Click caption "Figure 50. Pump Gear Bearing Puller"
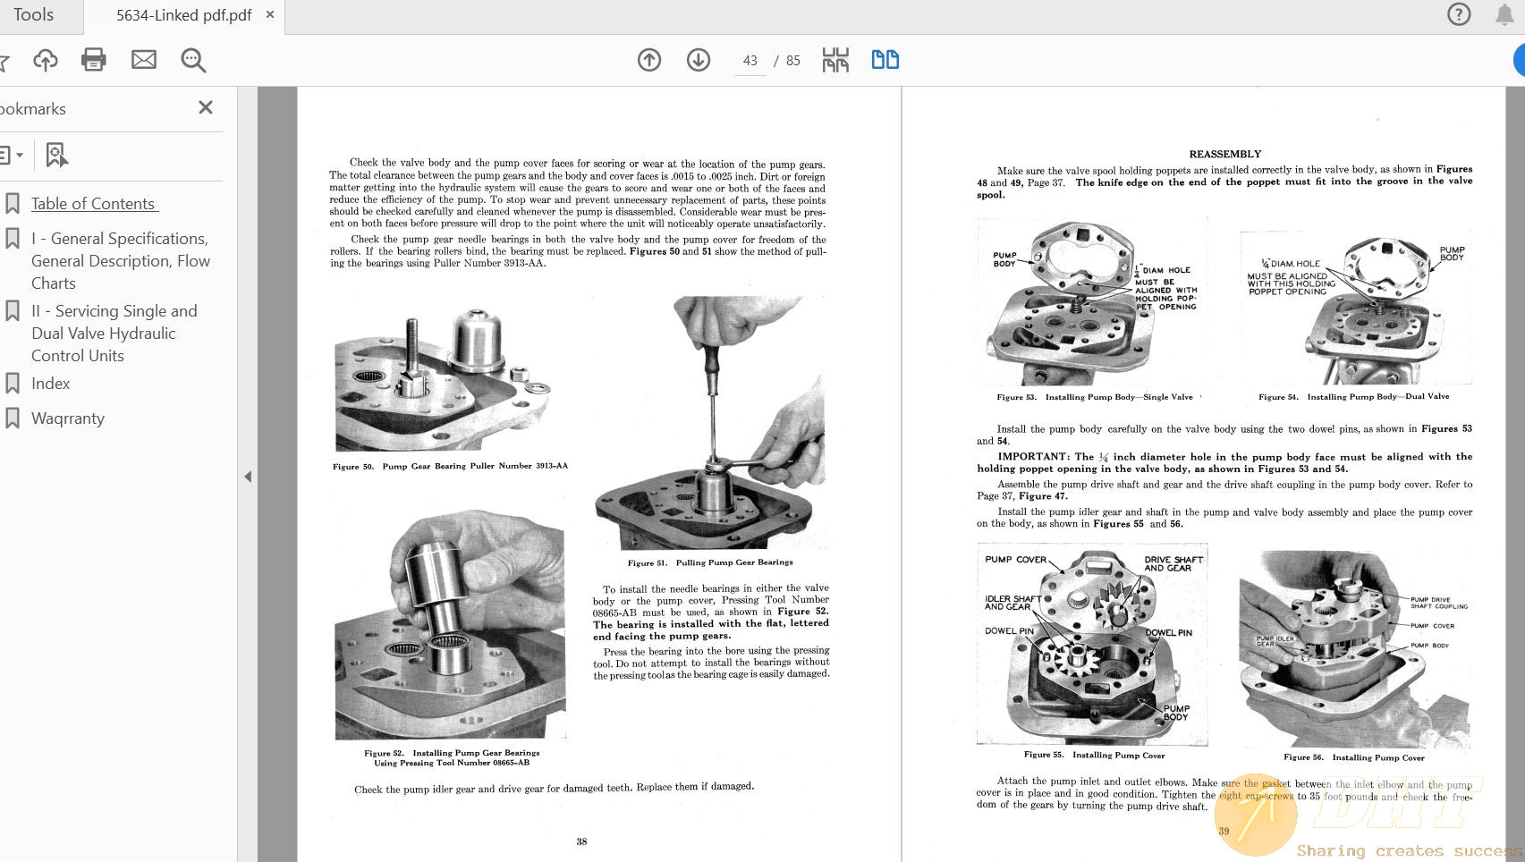Viewport: 1525px width, 862px height. [450, 466]
